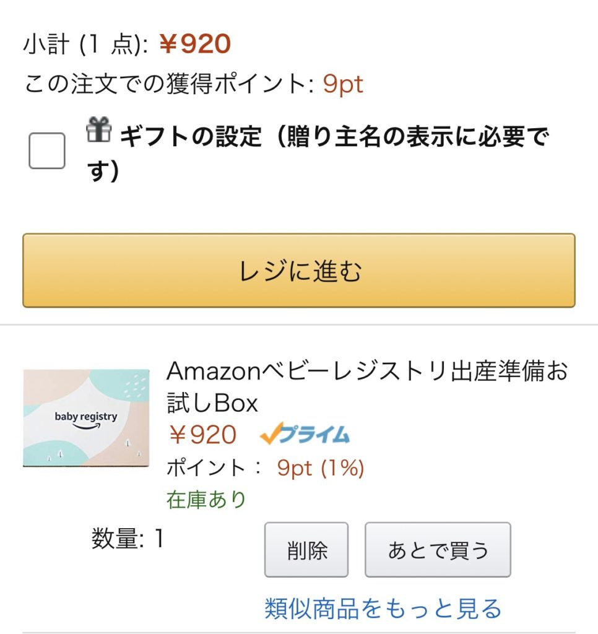
Task: Click the 9pt earned points for this order
Action: 343,84
